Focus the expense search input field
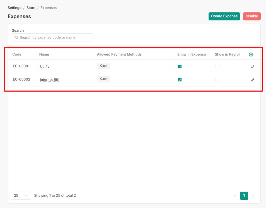The height and width of the screenshot is (208, 266). [x=54, y=37]
